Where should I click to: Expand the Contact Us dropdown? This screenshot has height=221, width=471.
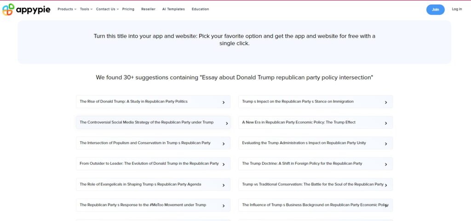(x=107, y=9)
